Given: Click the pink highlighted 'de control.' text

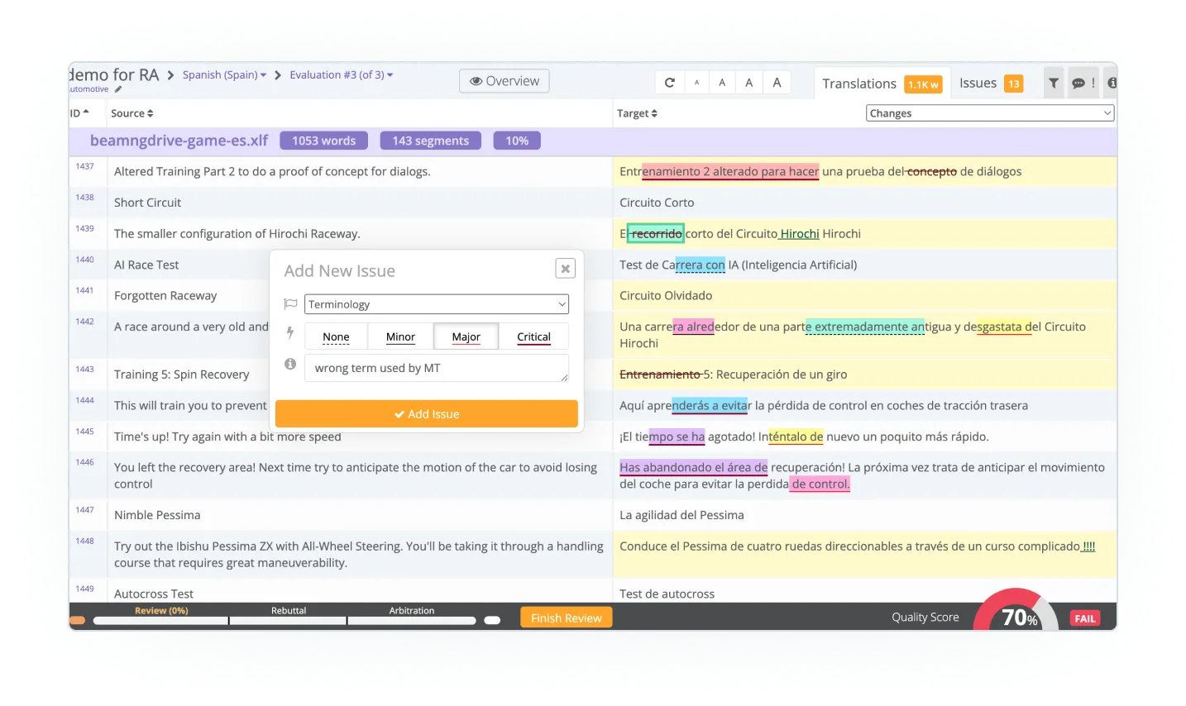Looking at the screenshot, I should coord(820,484).
